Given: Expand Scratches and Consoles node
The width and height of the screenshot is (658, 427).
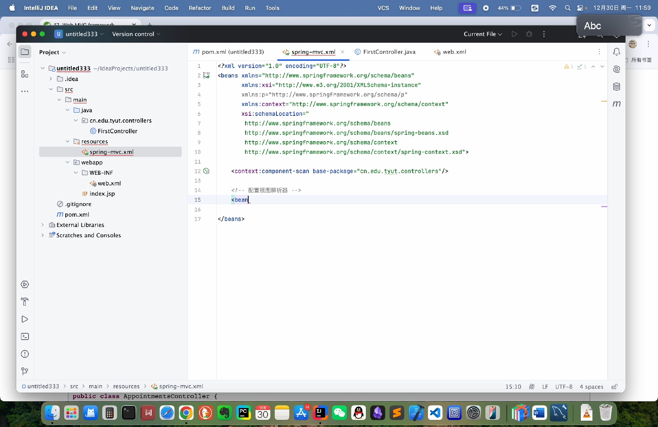Looking at the screenshot, I should coord(43,235).
